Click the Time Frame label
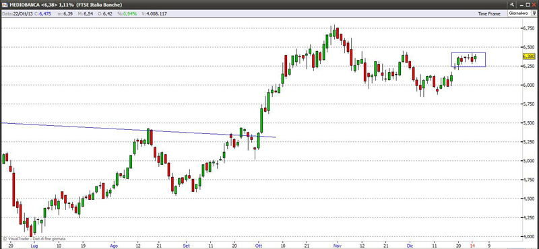539x249 pixels. coord(489,13)
